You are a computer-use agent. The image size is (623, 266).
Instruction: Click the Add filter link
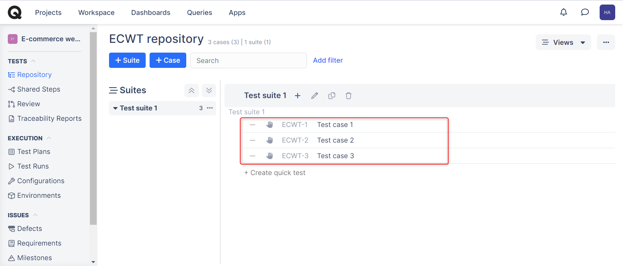click(x=328, y=60)
